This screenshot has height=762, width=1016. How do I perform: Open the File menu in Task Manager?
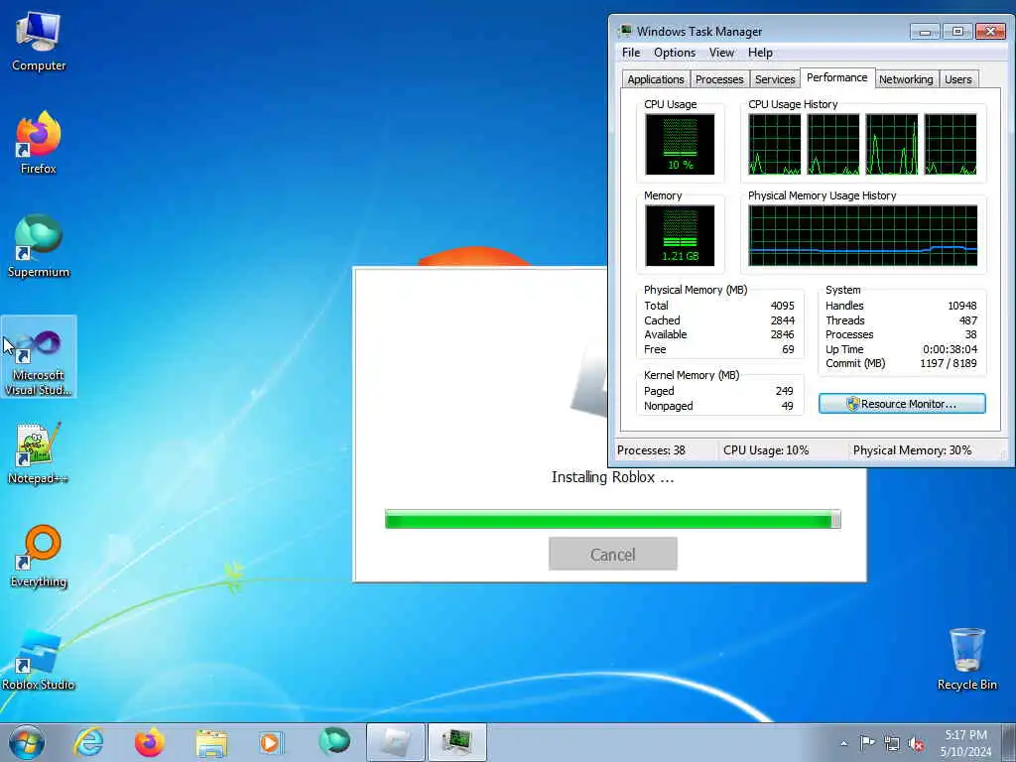click(630, 53)
